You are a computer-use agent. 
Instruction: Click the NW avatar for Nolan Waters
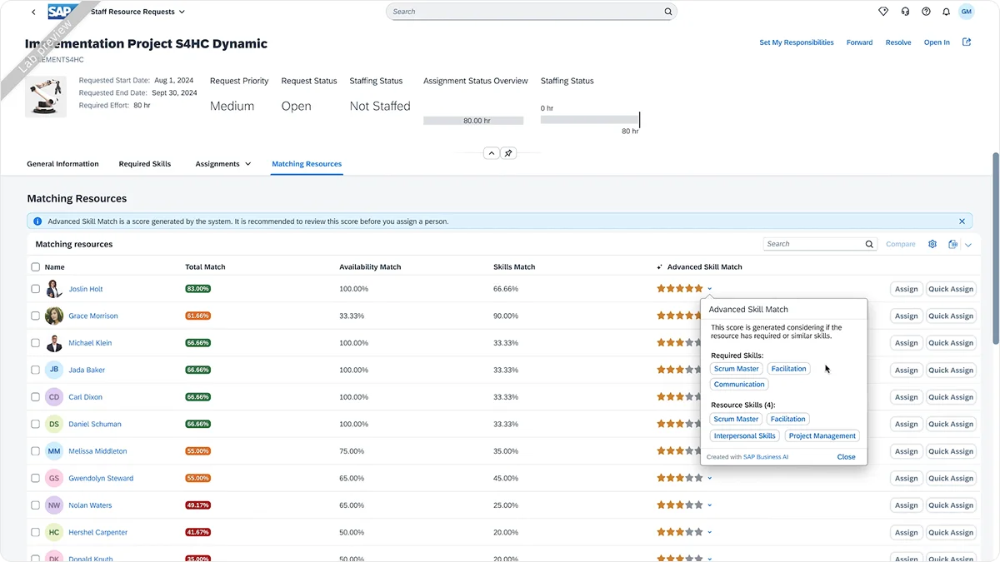(54, 505)
